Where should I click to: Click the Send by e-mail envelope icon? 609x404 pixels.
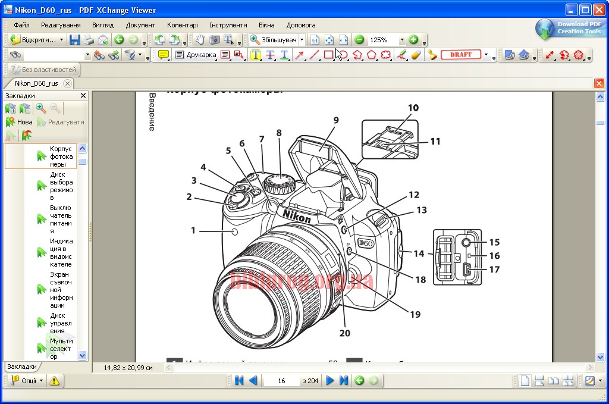pos(103,40)
